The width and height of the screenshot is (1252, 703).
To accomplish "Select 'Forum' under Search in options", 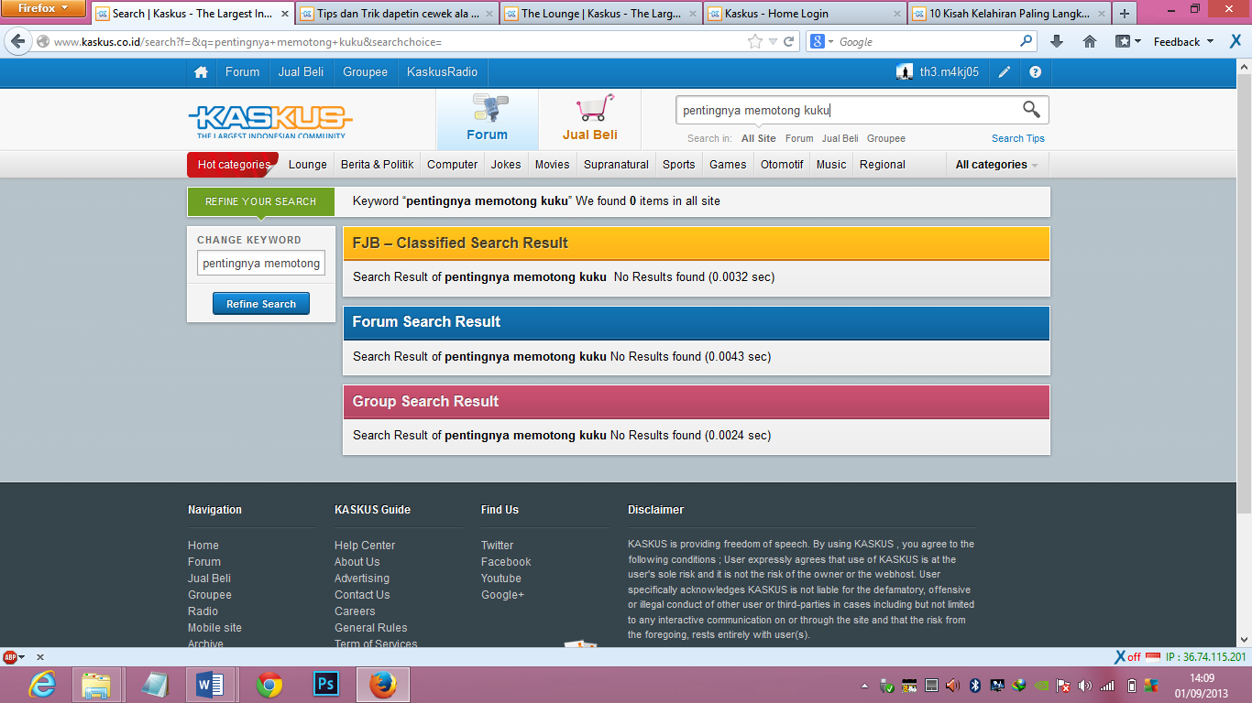I will point(799,138).
